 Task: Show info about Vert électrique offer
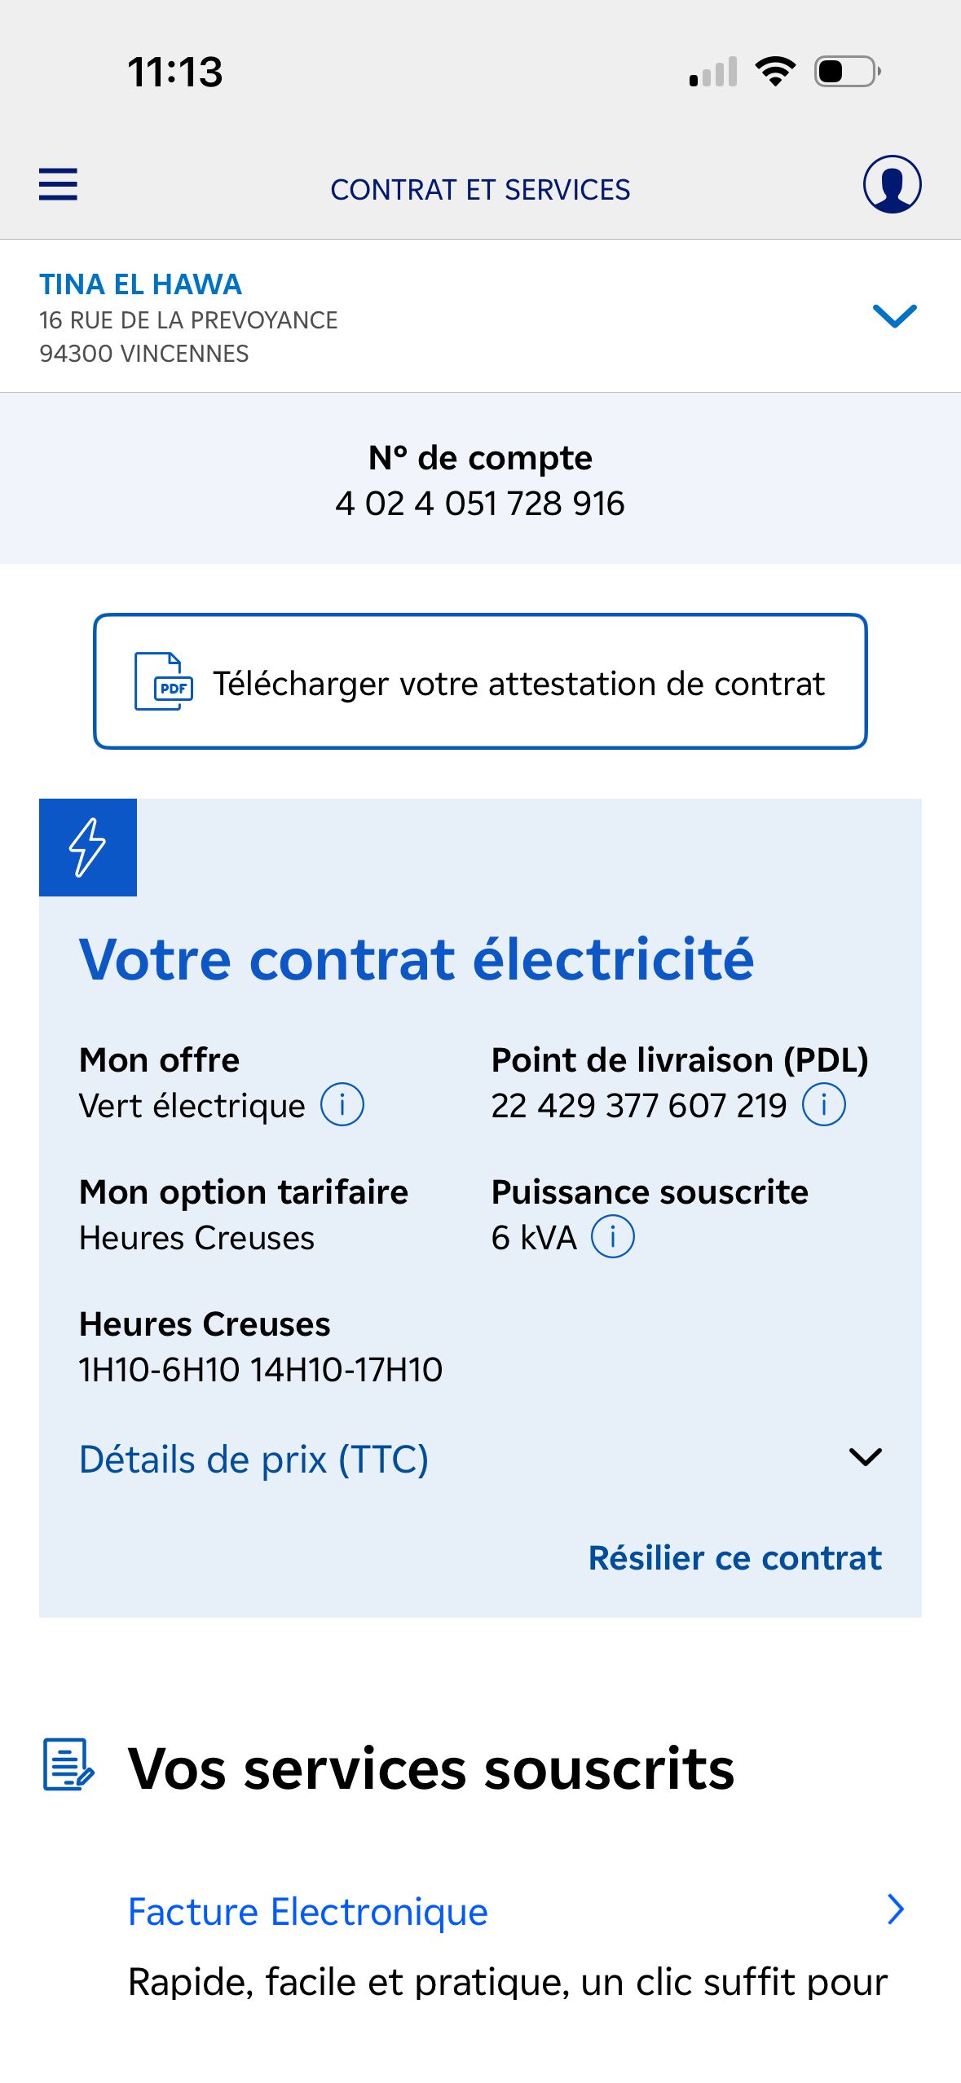[x=342, y=1105]
